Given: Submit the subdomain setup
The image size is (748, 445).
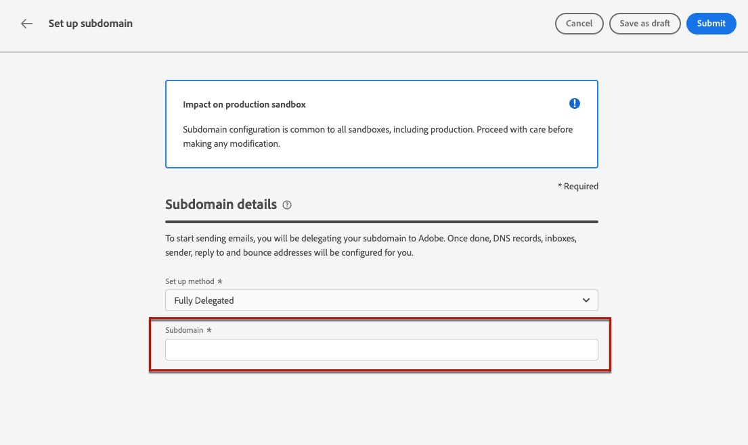Looking at the screenshot, I should [711, 24].
